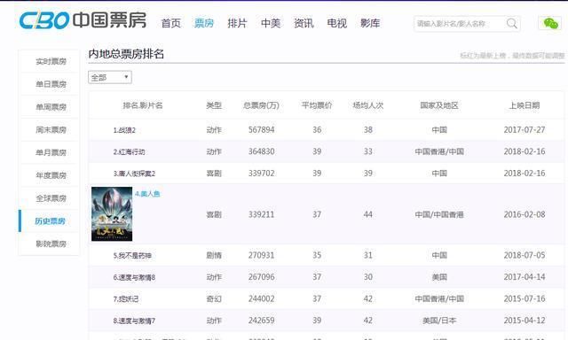Click the 类型 column header

coord(214,105)
